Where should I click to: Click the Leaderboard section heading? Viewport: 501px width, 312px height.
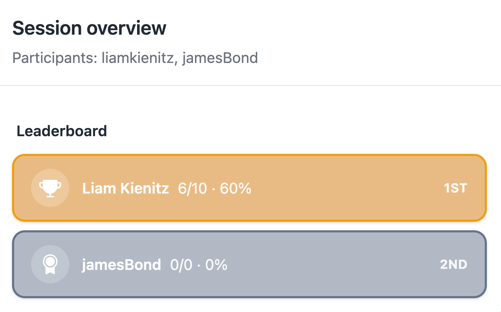pyautogui.click(x=62, y=131)
